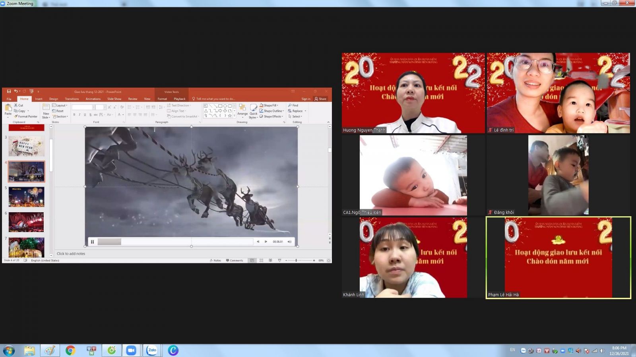Pause the video with the pause button
636x357 pixels.
[x=92, y=242]
